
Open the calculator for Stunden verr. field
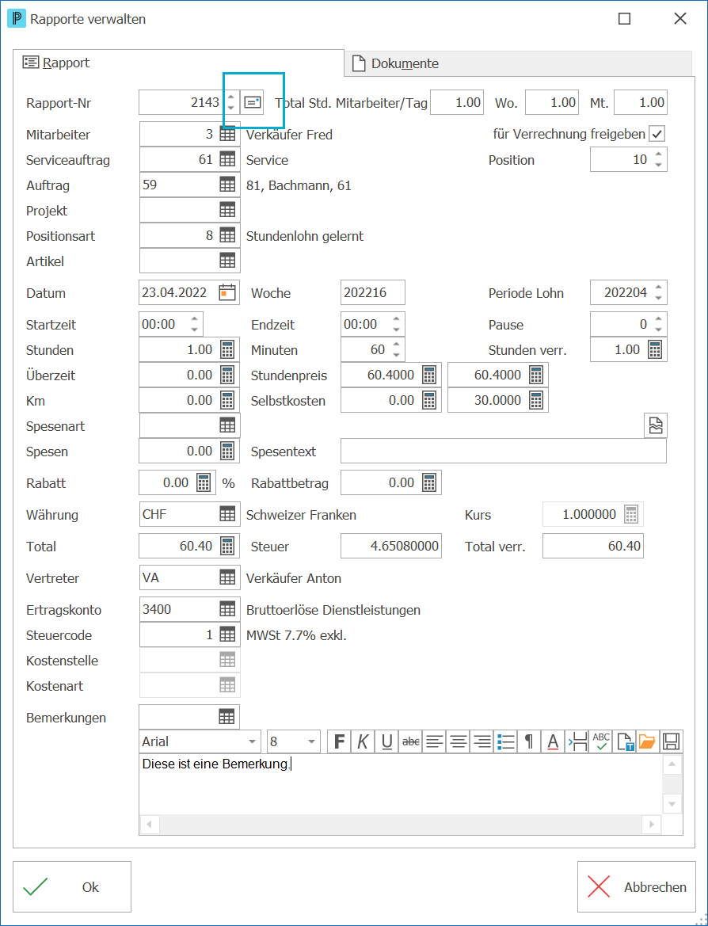click(655, 349)
